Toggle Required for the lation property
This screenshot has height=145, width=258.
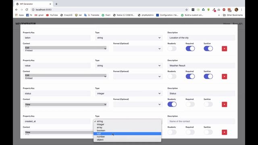coord(190,48)
